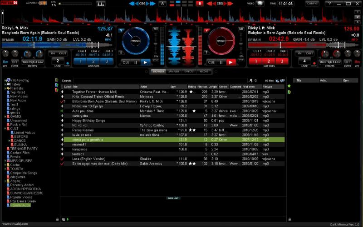Click inside the Search input field
This screenshot has height=227, width=363.
point(161,81)
